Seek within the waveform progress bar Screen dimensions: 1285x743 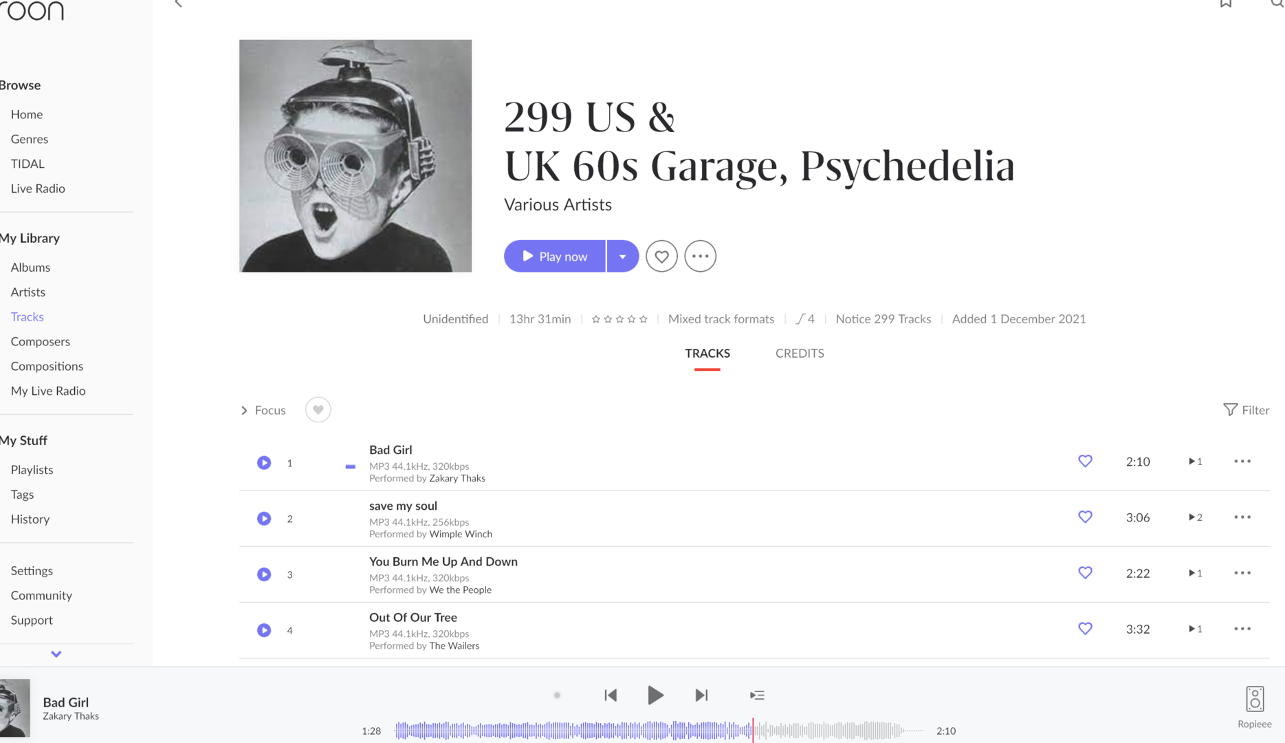[659, 731]
